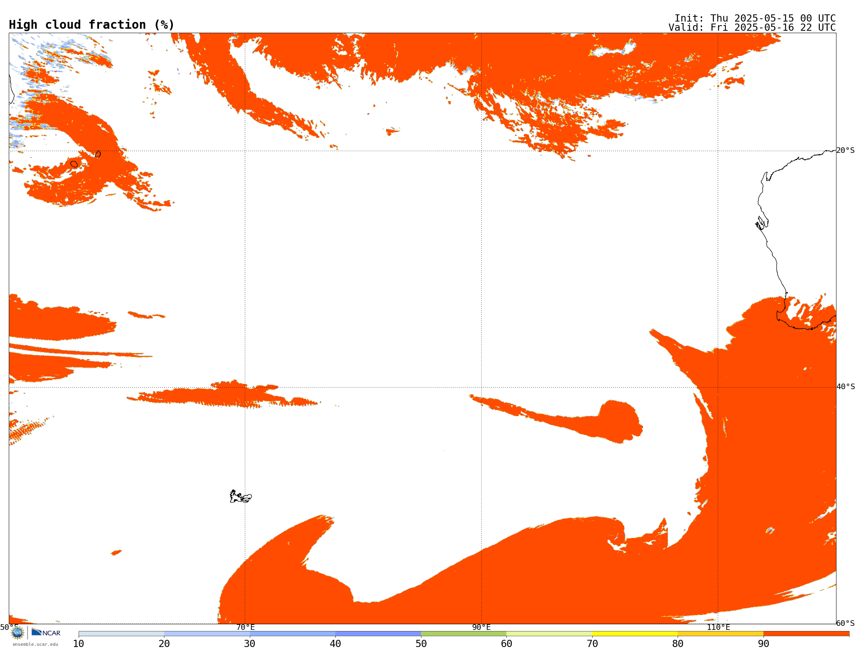
Task: Click the Réunion island outline southwest of Mauritius
Action: pos(74,164)
